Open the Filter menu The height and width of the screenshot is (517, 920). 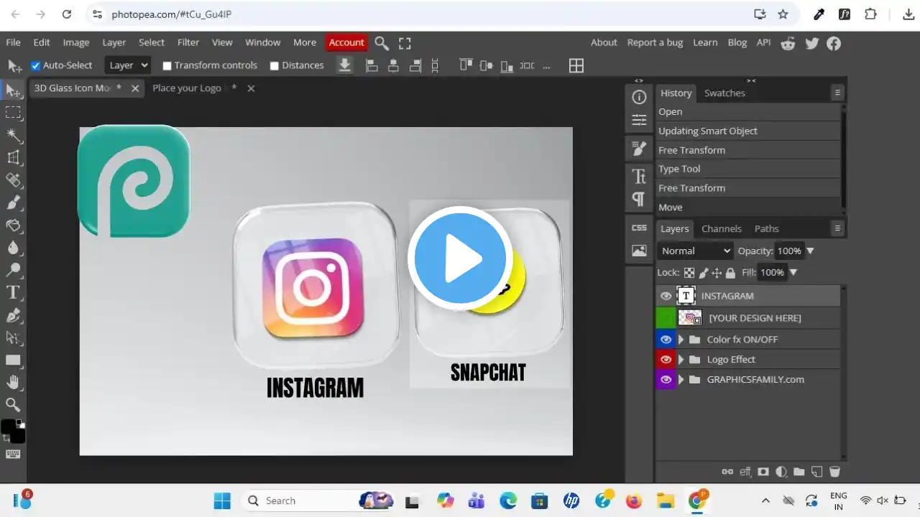(188, 42)
